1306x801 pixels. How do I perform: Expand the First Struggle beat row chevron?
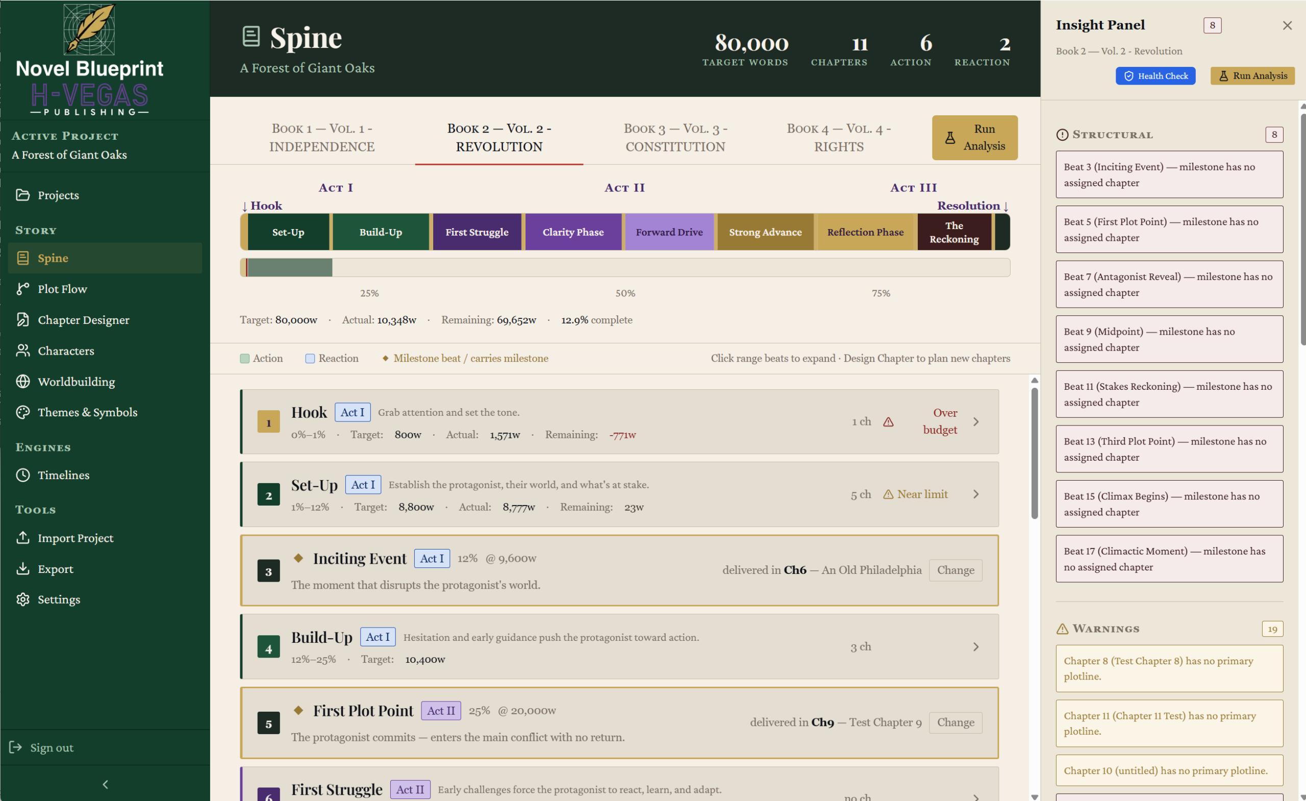(x=976, y=797)
